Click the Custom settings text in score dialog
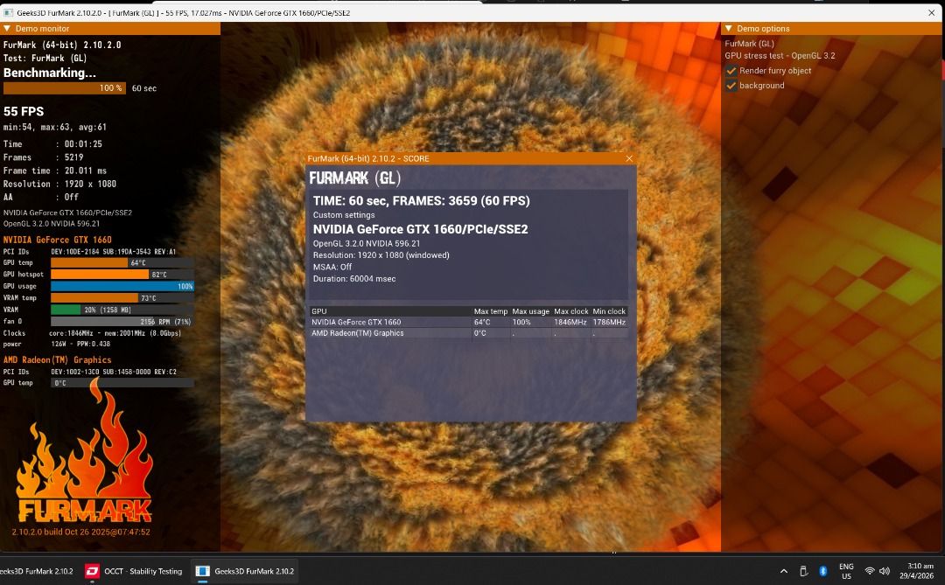This screenshot has height=585, width=945. coord(344,215)
